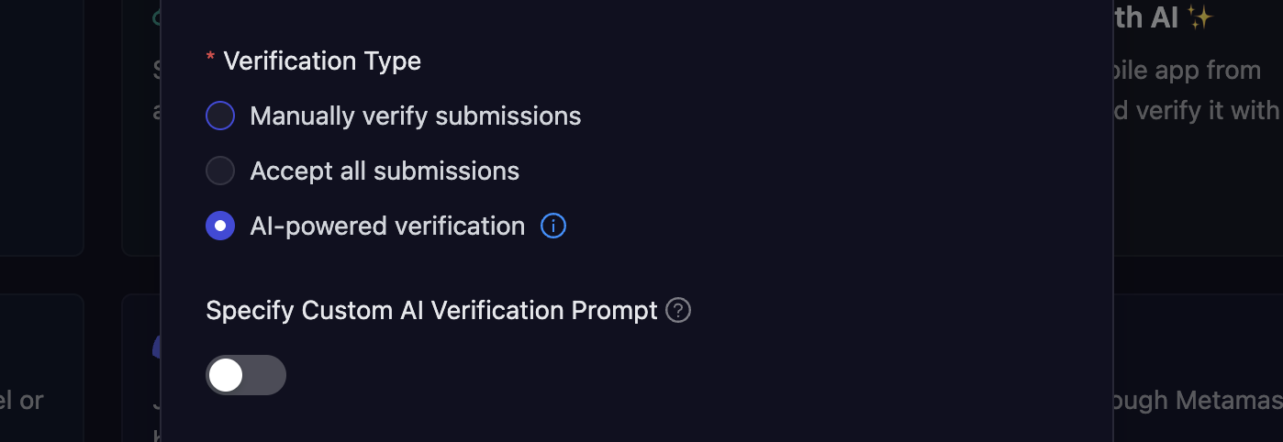
Task: Select the Manually verify submissions radio button
Action: (x=220, y=116)
